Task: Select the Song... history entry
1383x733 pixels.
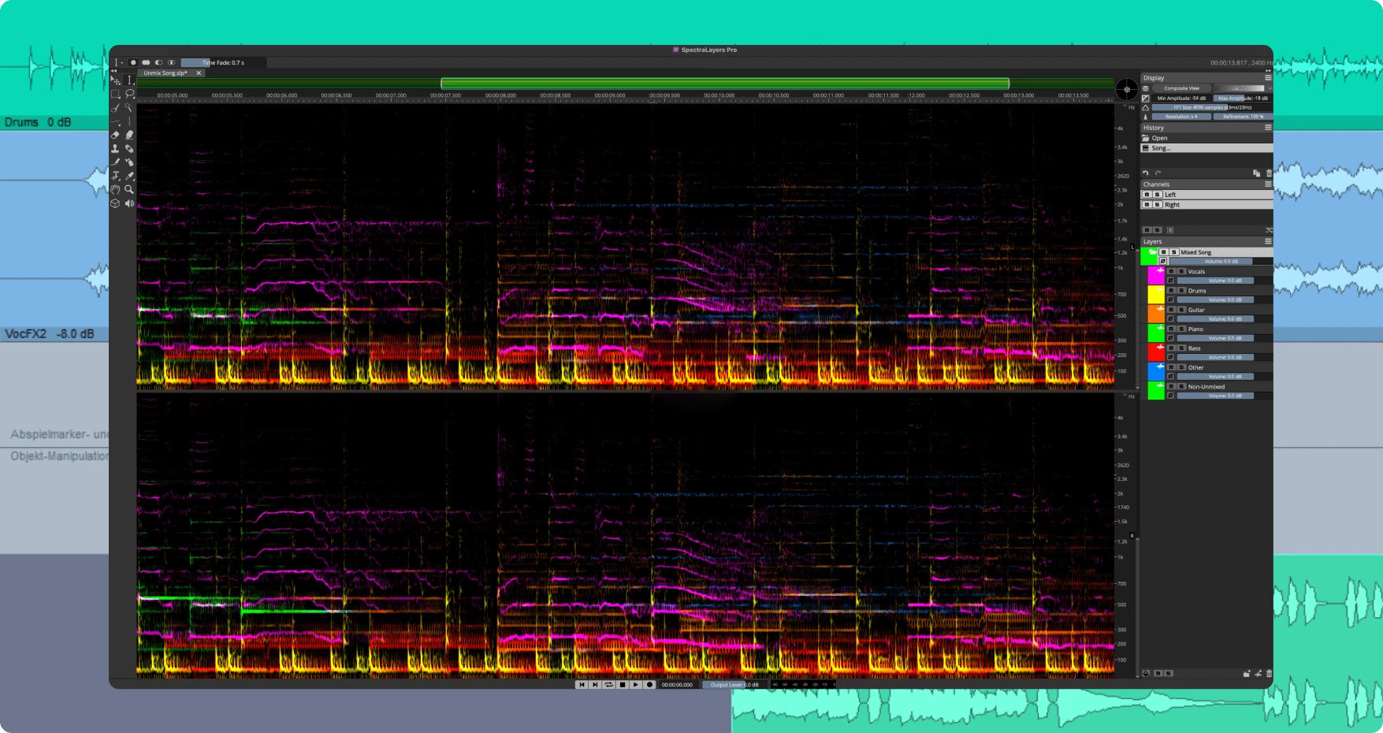Action: (1206, 148)
